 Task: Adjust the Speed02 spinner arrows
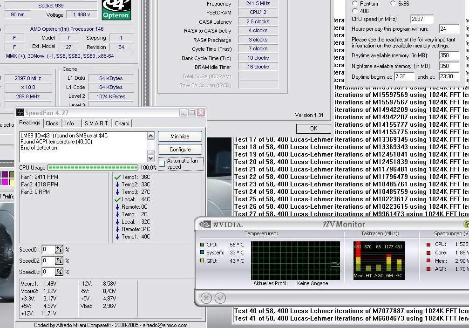59,260
